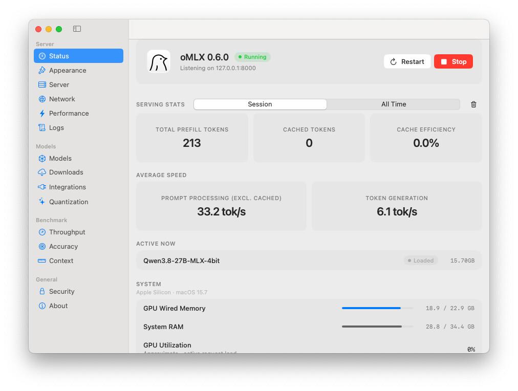
Task: Go to the Performance section
Action: [79, 113]
